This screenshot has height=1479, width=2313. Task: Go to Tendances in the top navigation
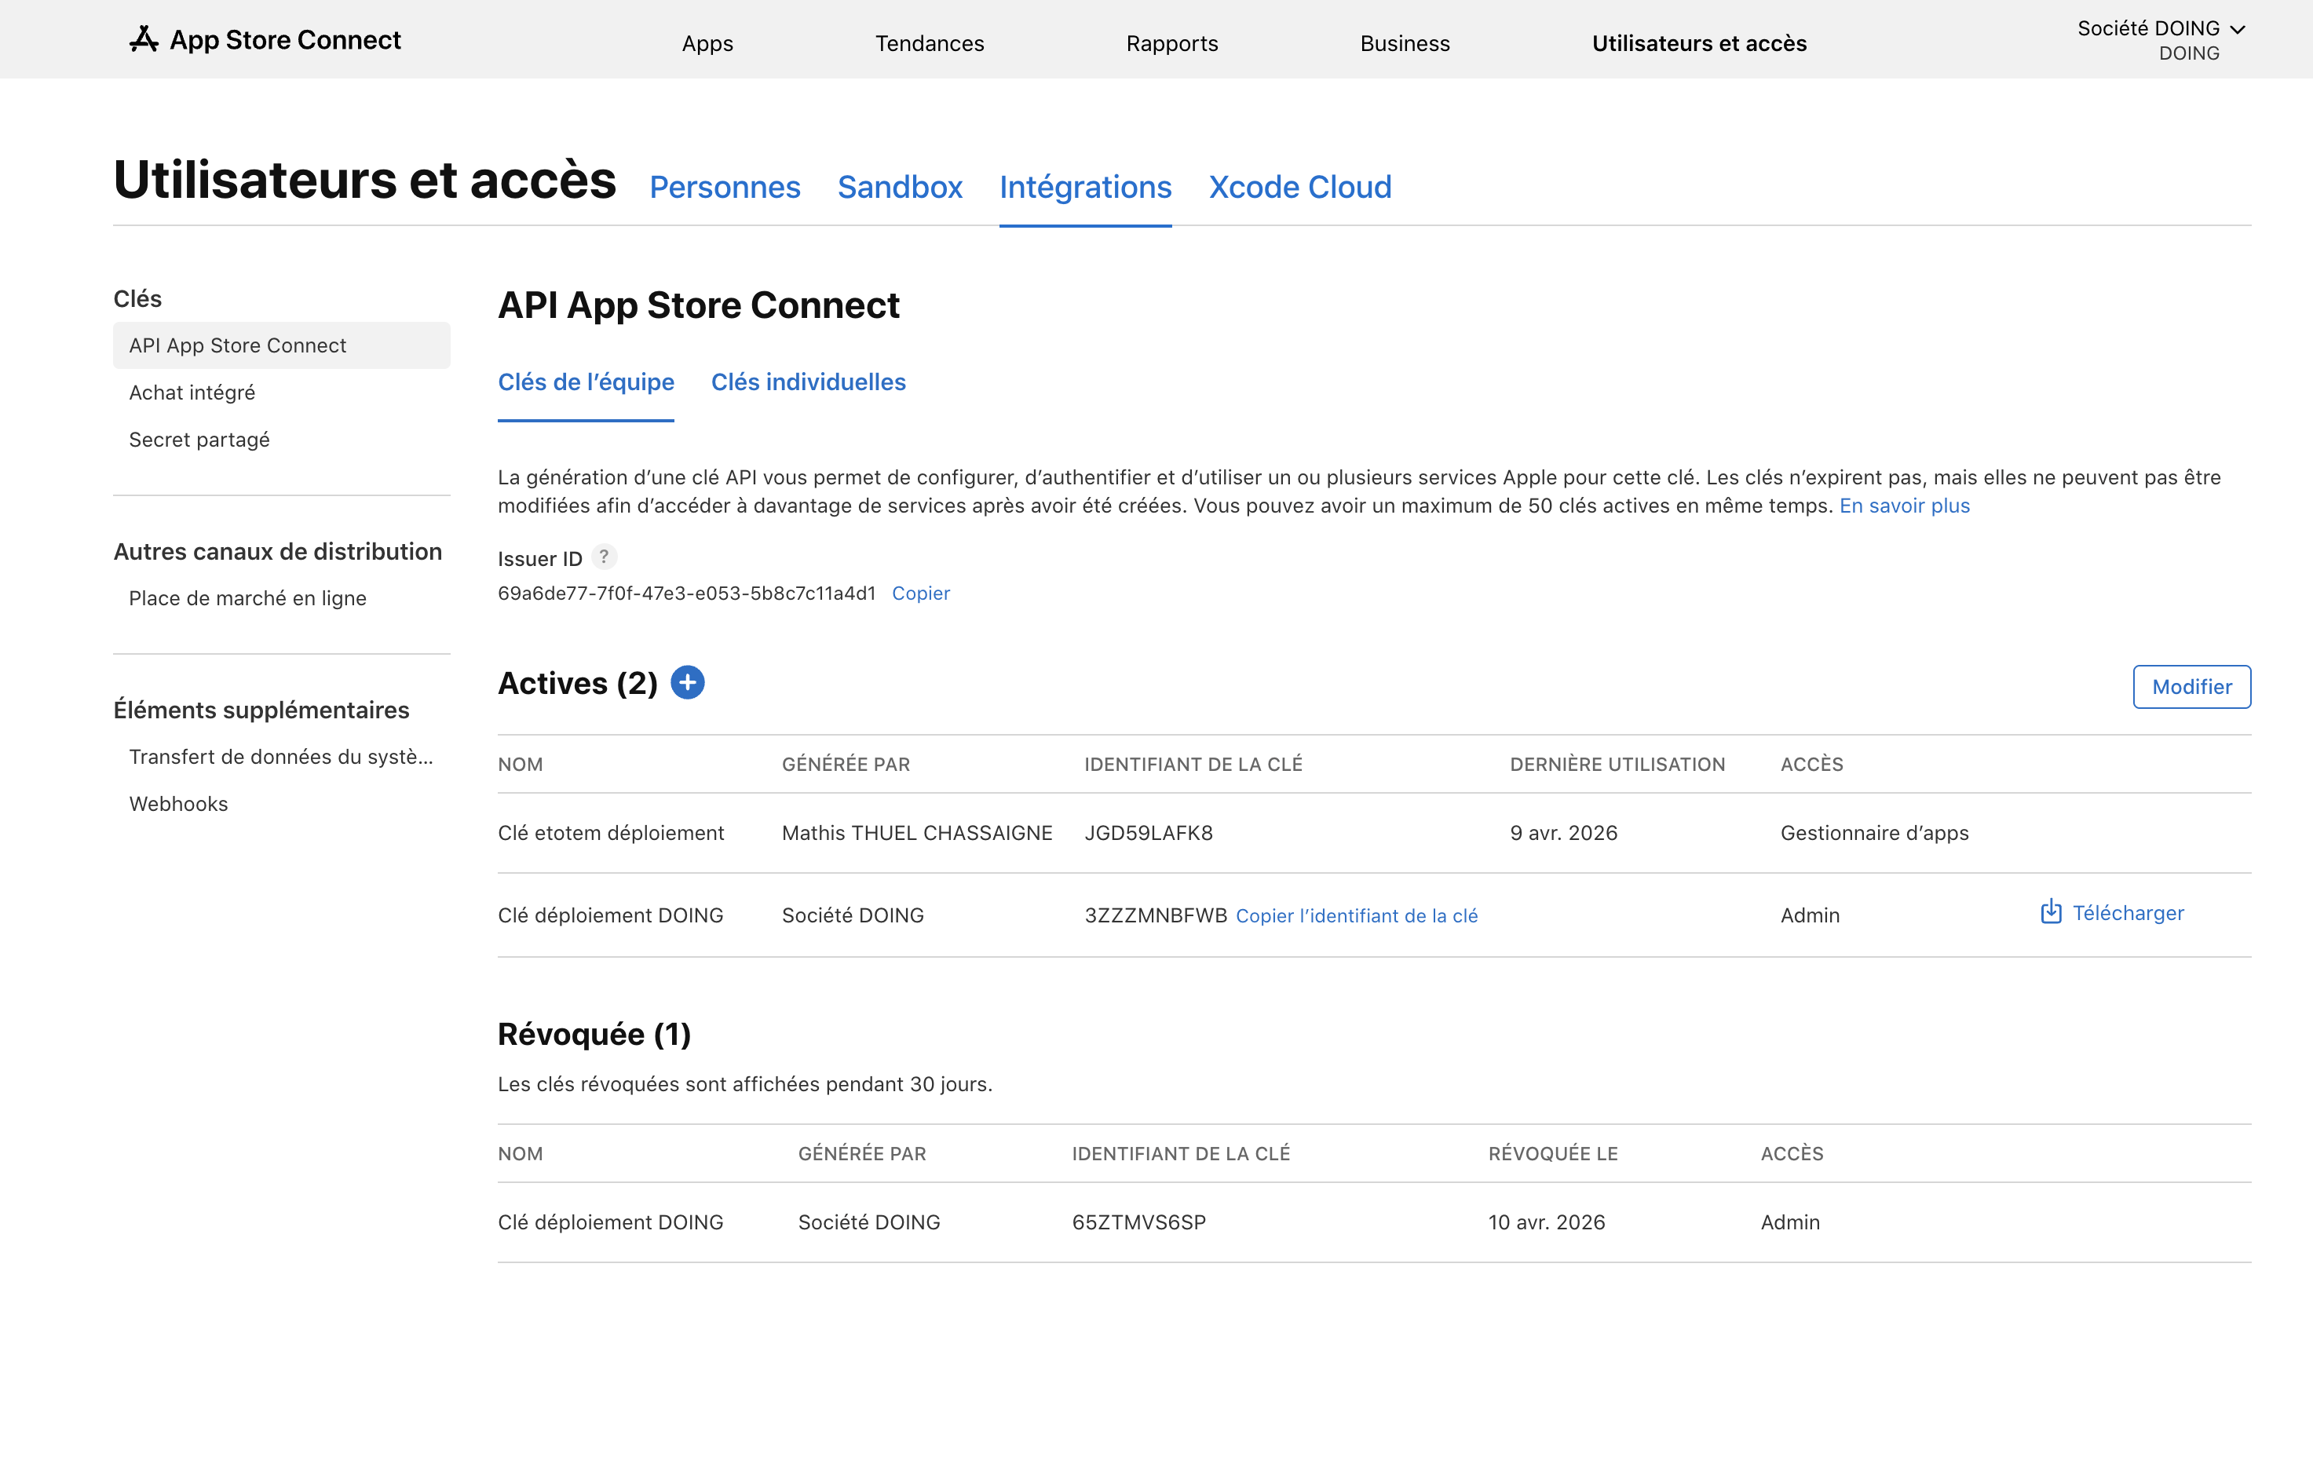pos(930,43)
